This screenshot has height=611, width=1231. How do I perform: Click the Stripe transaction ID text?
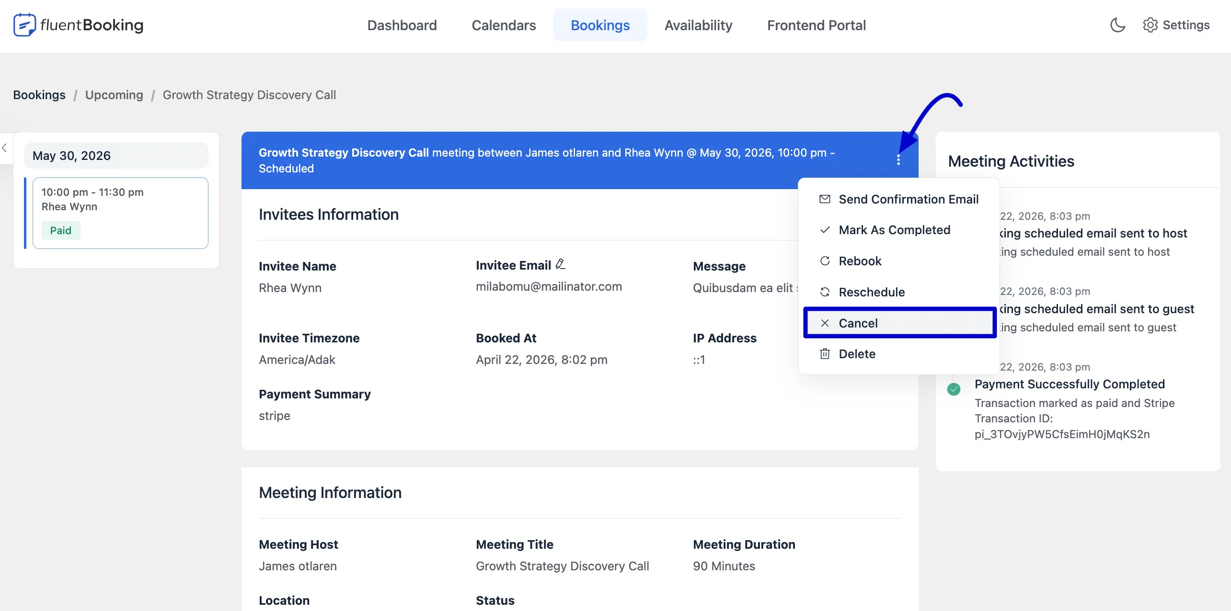pyautogui.click(x=1062, y=434)
